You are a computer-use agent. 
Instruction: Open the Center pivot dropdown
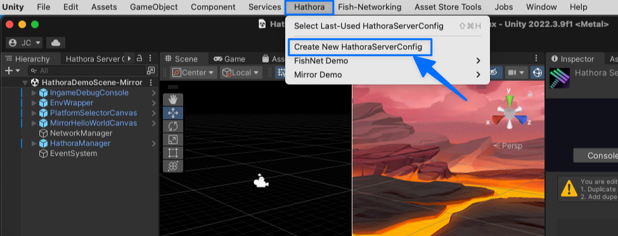[x=194, y=72]
